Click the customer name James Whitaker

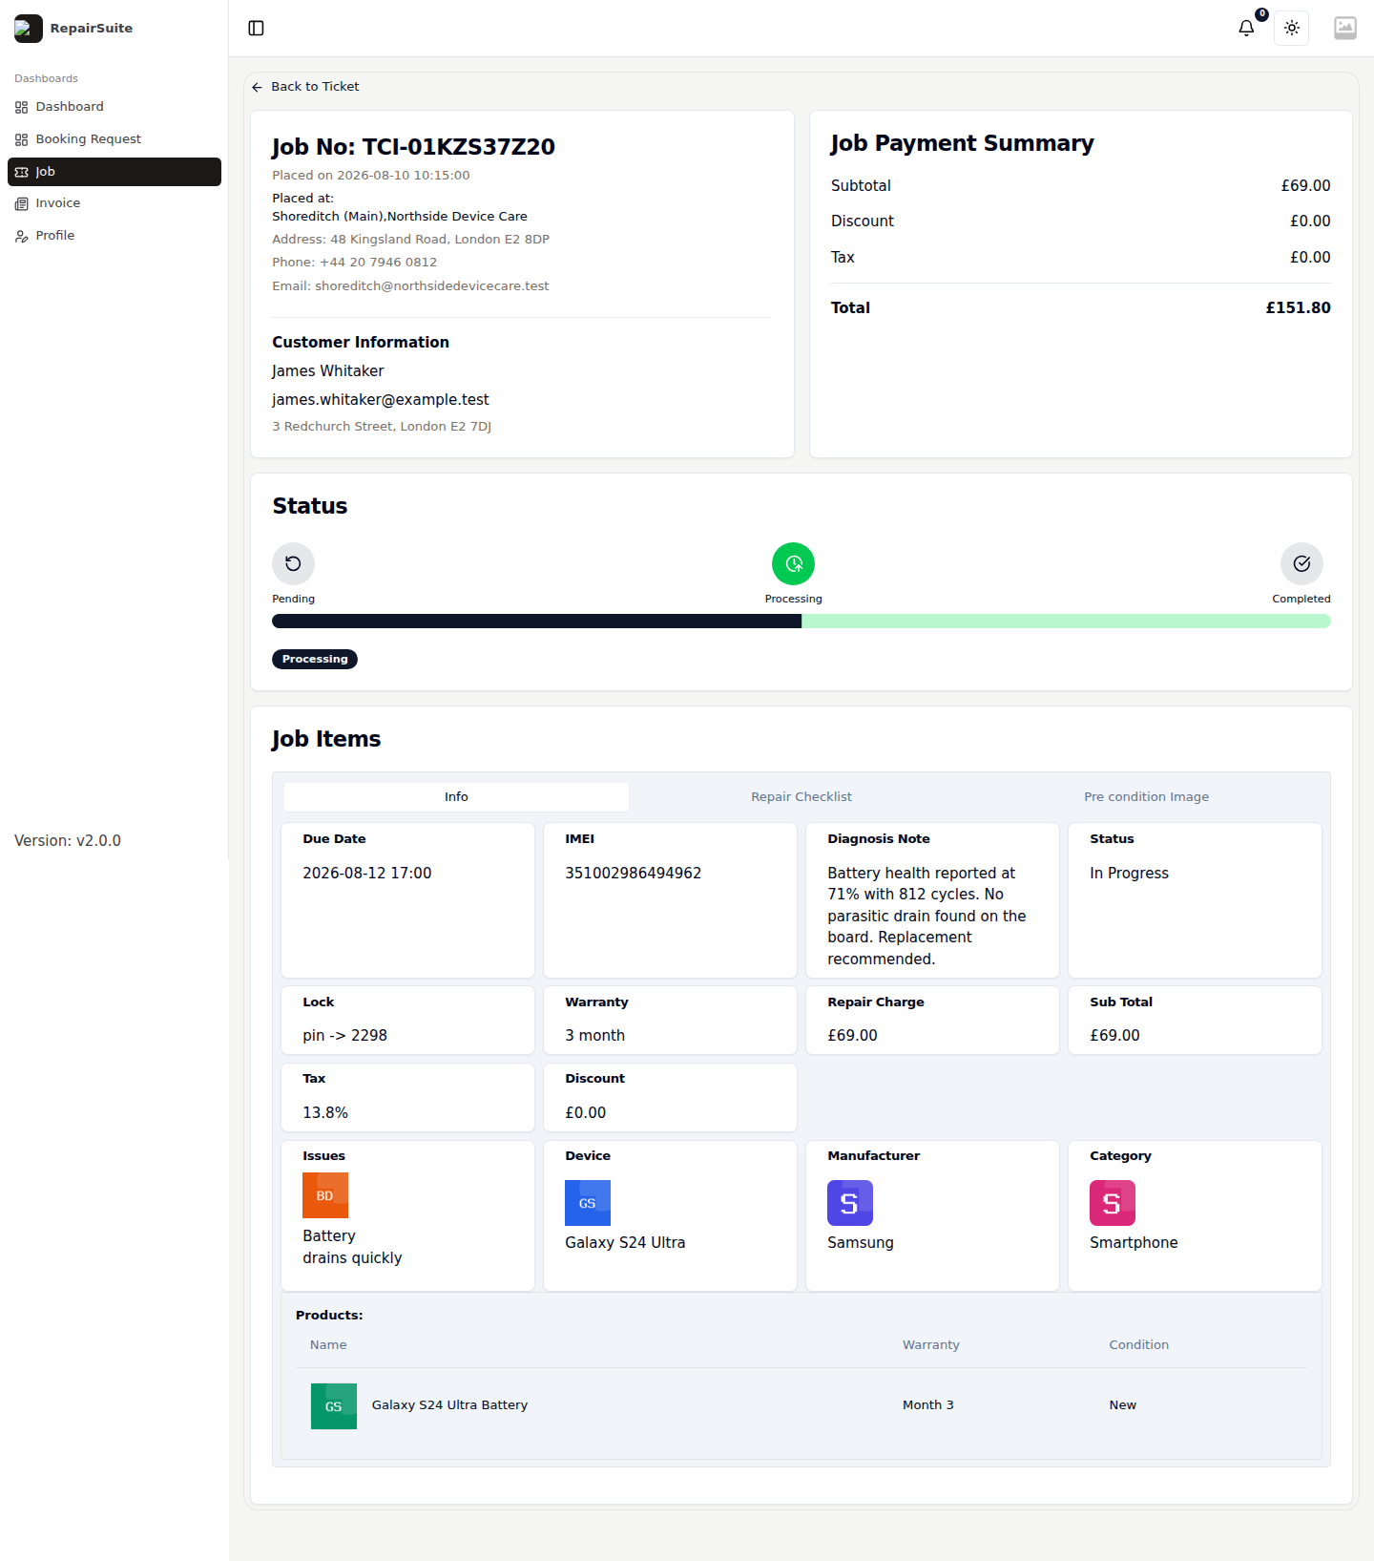[327, 371]
